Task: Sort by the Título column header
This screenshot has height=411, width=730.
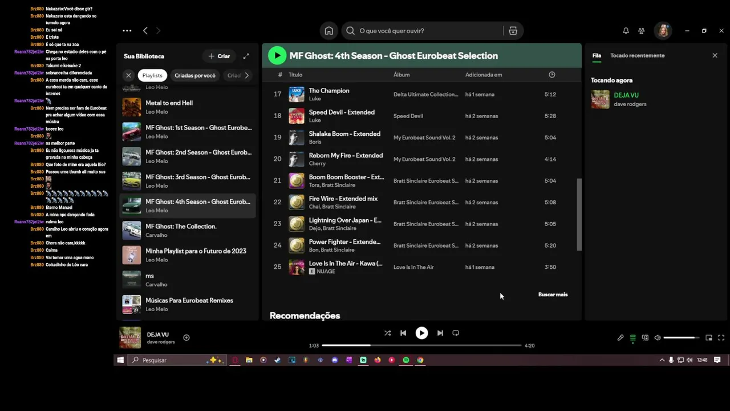Action: 295,75
